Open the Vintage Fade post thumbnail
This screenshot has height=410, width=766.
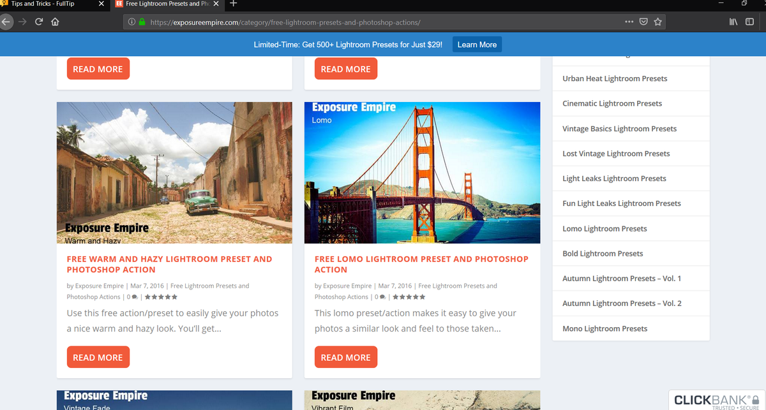[174, 400]
